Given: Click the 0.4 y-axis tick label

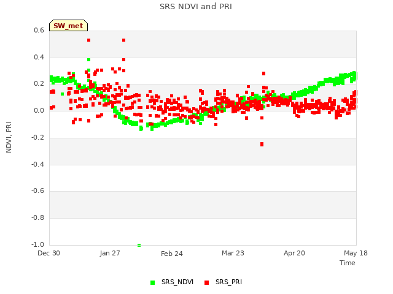Looking at the screenshot, I should pos(39,57).
